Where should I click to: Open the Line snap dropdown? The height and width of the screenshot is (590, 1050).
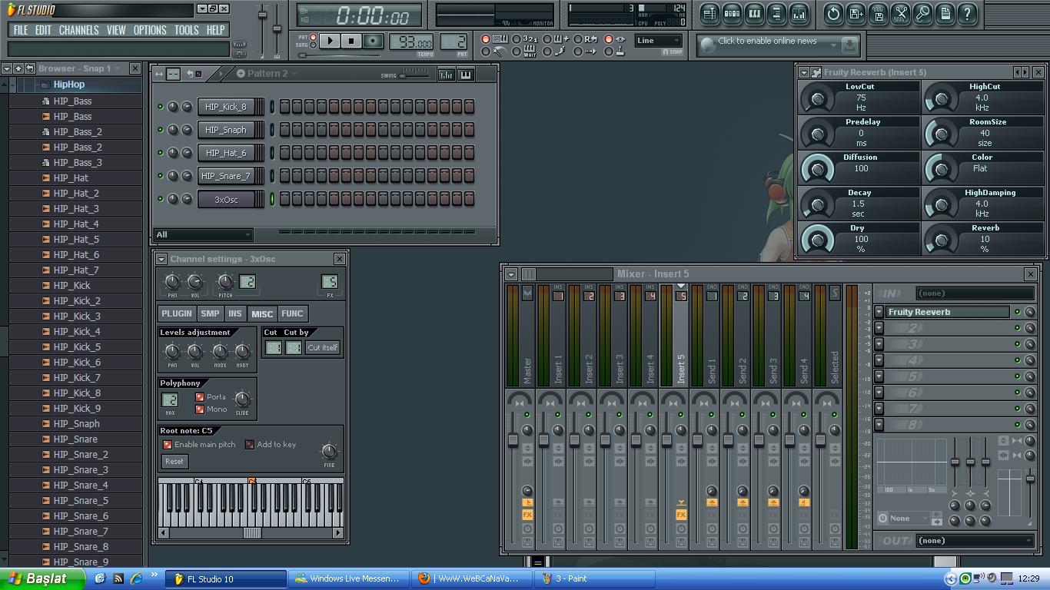tap(659, 41)
